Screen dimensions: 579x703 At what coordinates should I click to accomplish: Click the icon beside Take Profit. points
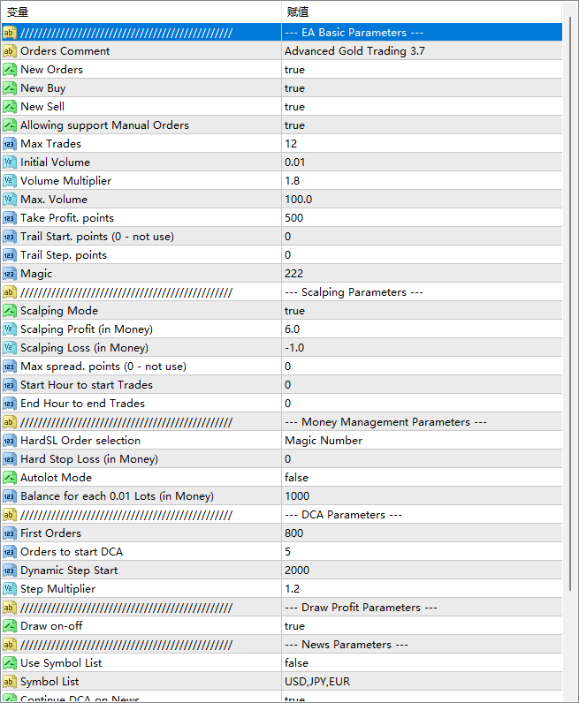click(10, 218)
